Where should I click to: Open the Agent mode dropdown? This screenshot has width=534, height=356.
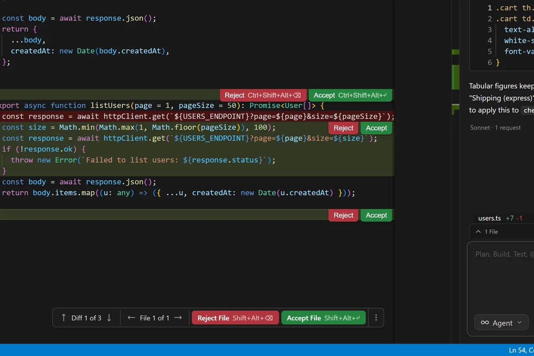click(x=502, y=323)
